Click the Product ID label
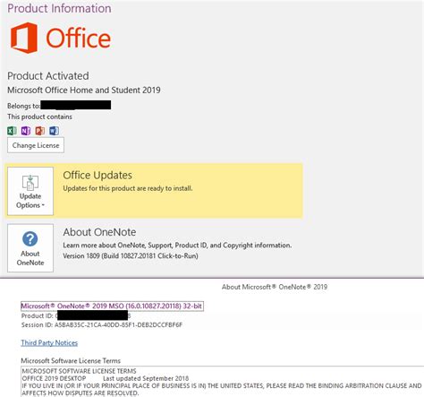Viewport: 424px width, 397px height. pyautogui.click(x=38, y=316)
